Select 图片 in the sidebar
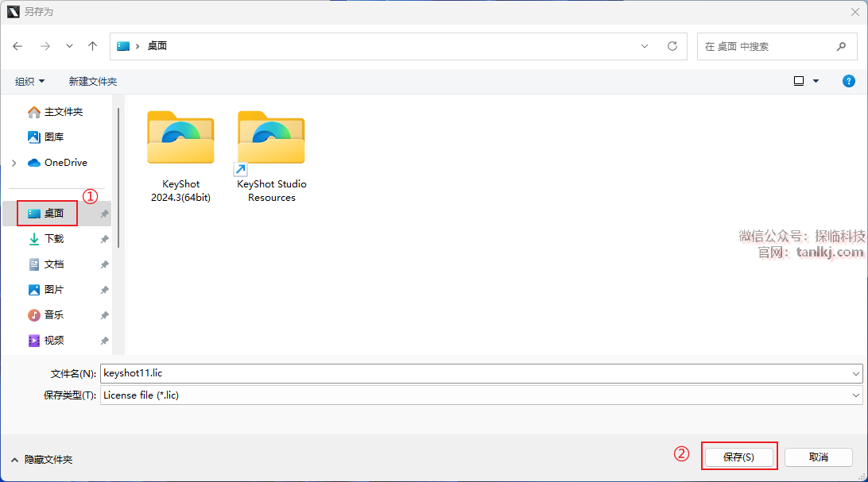 pos(46,290)
